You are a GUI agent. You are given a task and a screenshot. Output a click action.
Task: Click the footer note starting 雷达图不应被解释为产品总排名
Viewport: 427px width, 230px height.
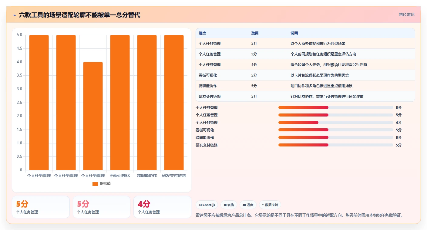click(299, 215)
